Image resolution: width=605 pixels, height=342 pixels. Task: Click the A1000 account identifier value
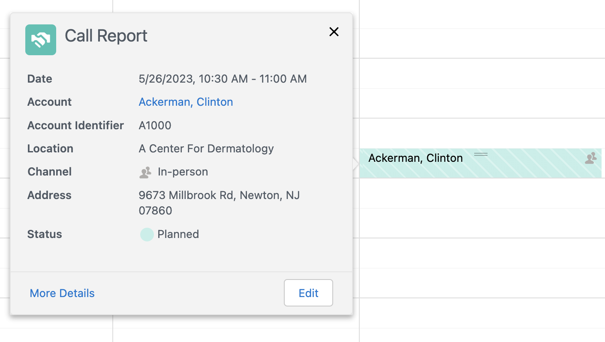[x=155, y=125]
